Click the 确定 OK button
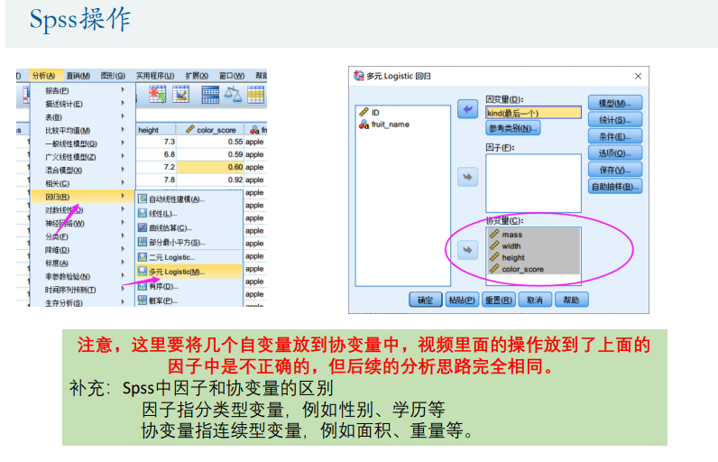Screen dimensions: 718x462 pos(425,300)
